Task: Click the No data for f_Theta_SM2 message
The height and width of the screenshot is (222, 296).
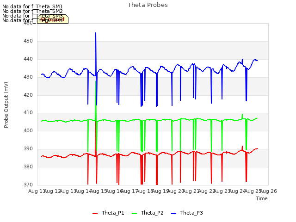Action: [x=32, y=11]
